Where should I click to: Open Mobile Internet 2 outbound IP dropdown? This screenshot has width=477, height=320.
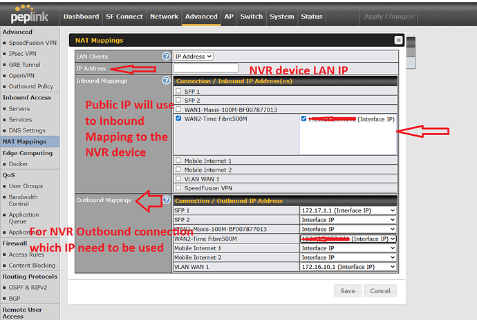point(348,257)
